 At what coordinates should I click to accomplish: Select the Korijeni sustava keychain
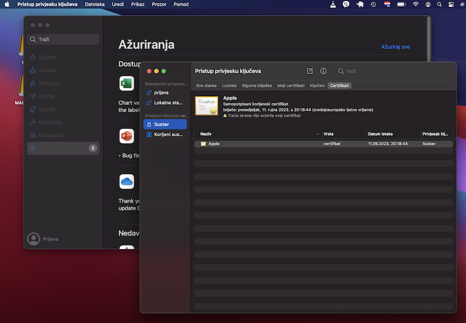click(165, 134)
